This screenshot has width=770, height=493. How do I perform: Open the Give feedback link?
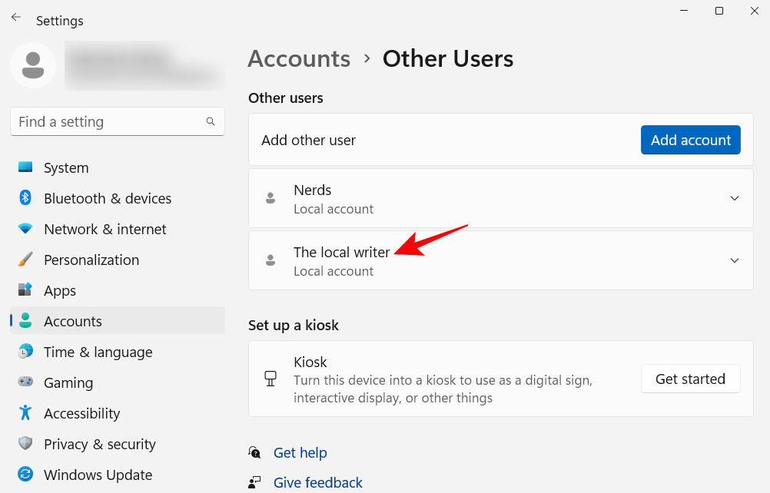pyautogui.click(x=317, y=482)
